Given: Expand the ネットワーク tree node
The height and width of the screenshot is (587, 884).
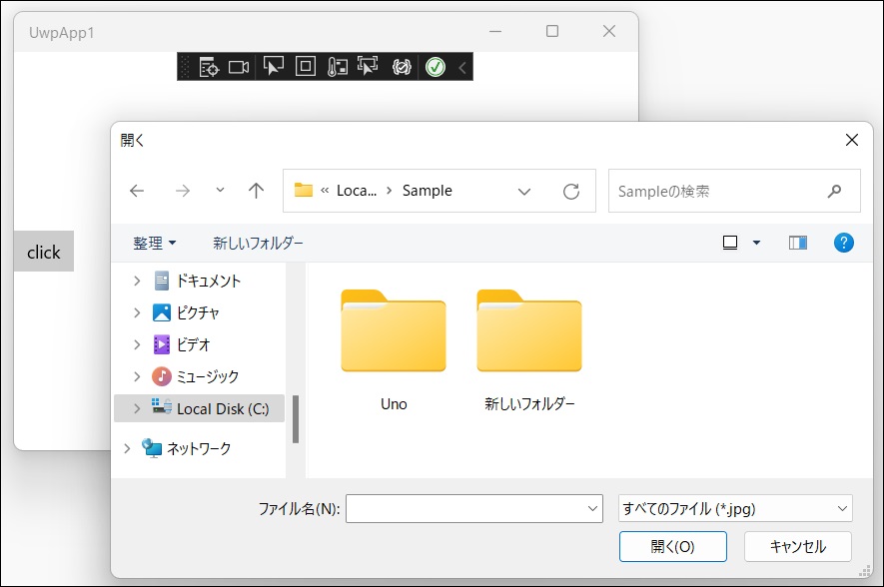Looking at the screenshot, I should pyautogui.click(x=126, y=449).
